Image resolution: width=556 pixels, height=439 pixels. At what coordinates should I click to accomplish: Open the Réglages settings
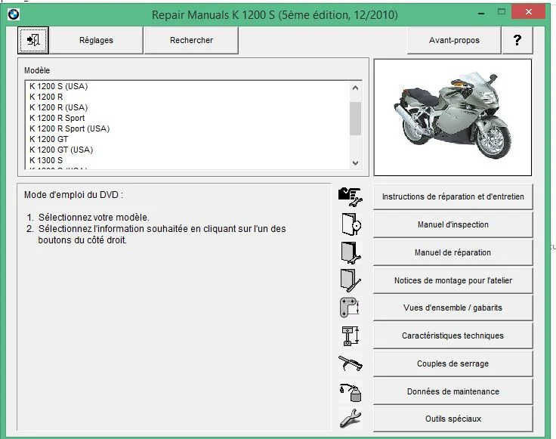pos(96,40)
